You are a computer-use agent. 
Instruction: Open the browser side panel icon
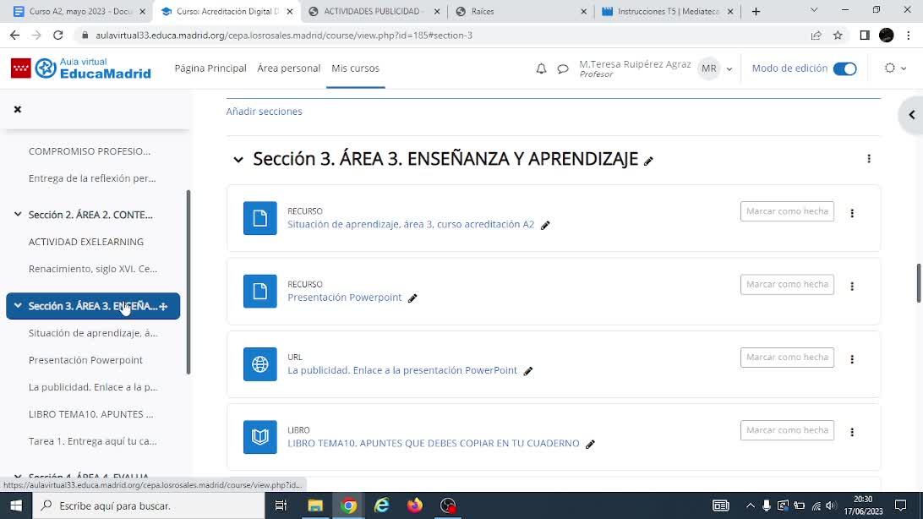(865, 36)
